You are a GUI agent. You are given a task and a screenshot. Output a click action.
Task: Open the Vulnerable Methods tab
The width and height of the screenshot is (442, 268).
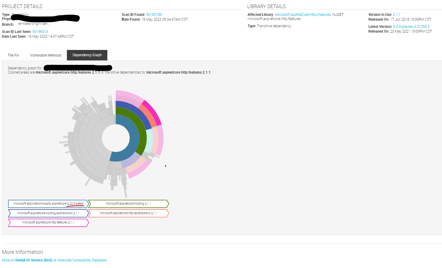[46, 55]
